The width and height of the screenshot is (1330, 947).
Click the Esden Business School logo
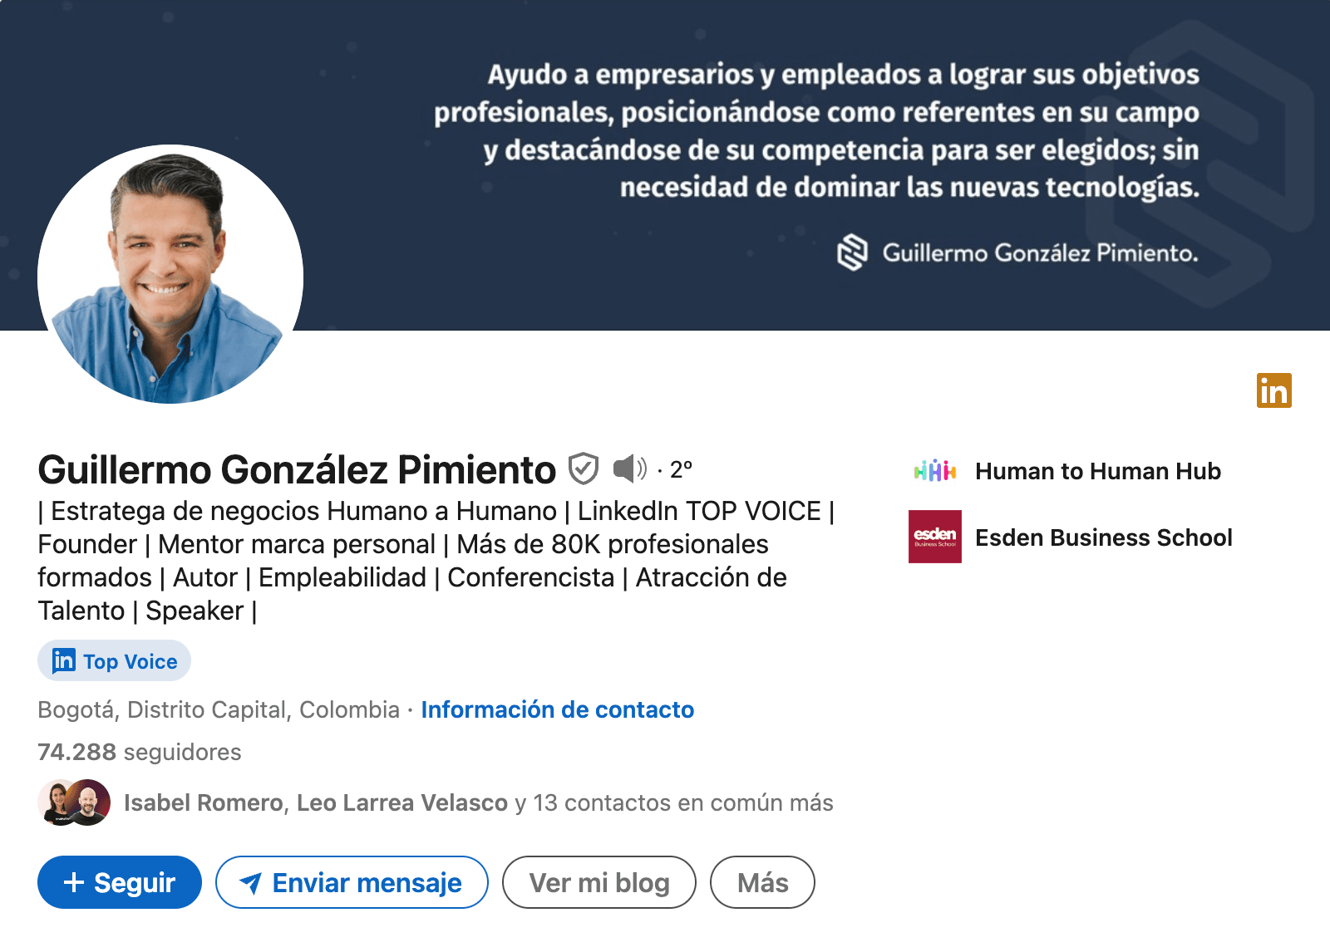[x=933, y=537]
